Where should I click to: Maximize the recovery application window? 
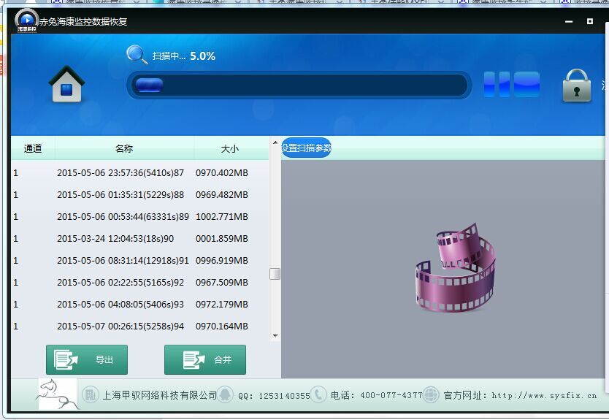589,21
